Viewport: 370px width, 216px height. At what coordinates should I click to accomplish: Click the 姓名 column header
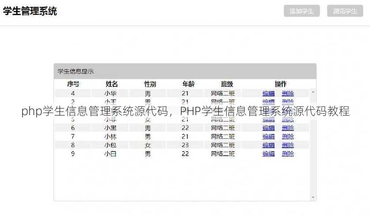pos(112,84)
